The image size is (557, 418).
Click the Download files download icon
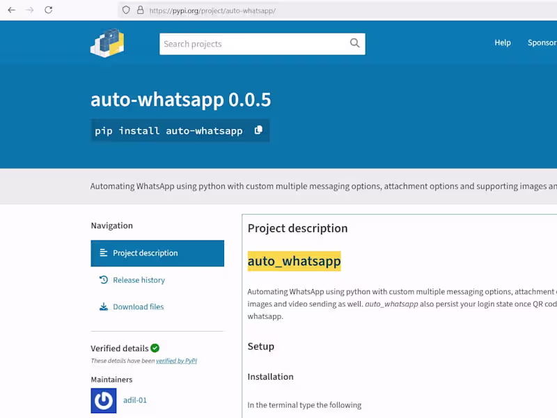tap(102, 307)
